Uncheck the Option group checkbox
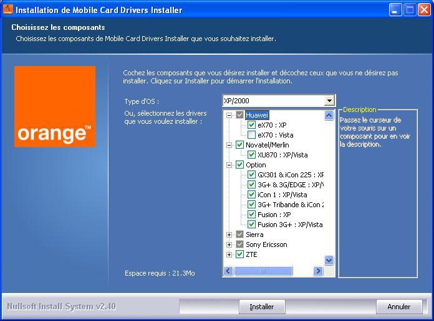This screenshot has width=434, height=321. pos(239,165)
